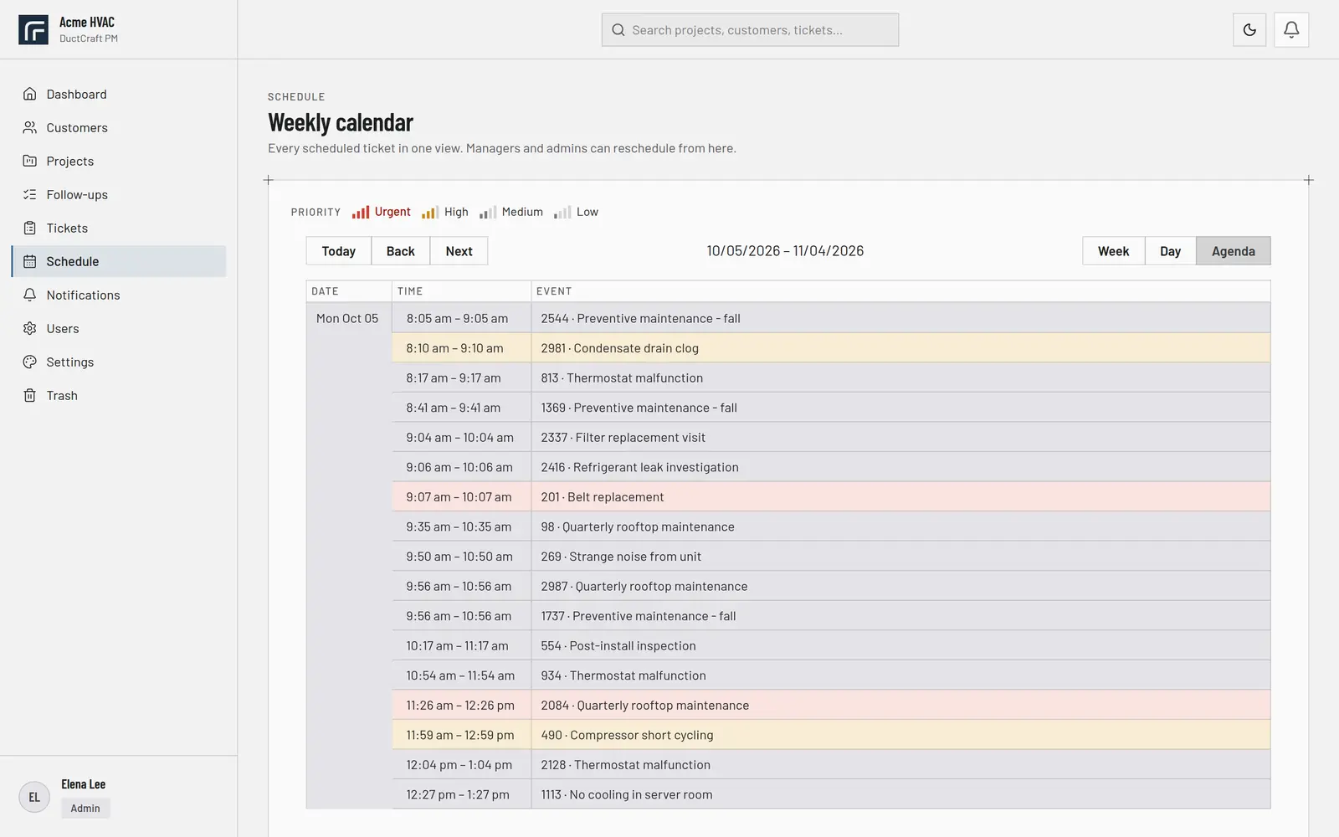Switch to Week view
The width and height of the screenshot is (1339, 837).
coord(1114,251)
